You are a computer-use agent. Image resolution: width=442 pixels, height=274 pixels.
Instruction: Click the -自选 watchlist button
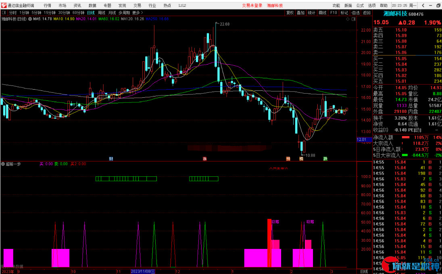click(355, 13)
